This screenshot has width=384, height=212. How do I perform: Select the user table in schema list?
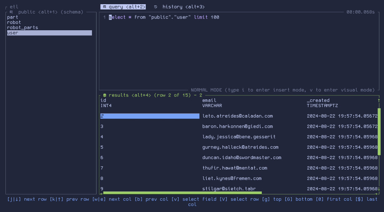(49, 33)
